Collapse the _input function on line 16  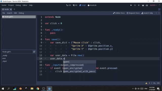tap(43, 65)
